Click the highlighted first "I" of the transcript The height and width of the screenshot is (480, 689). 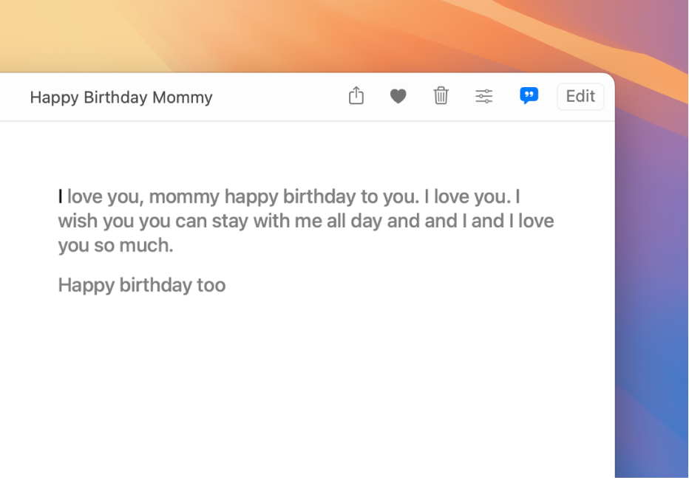[x=61, y=197]
